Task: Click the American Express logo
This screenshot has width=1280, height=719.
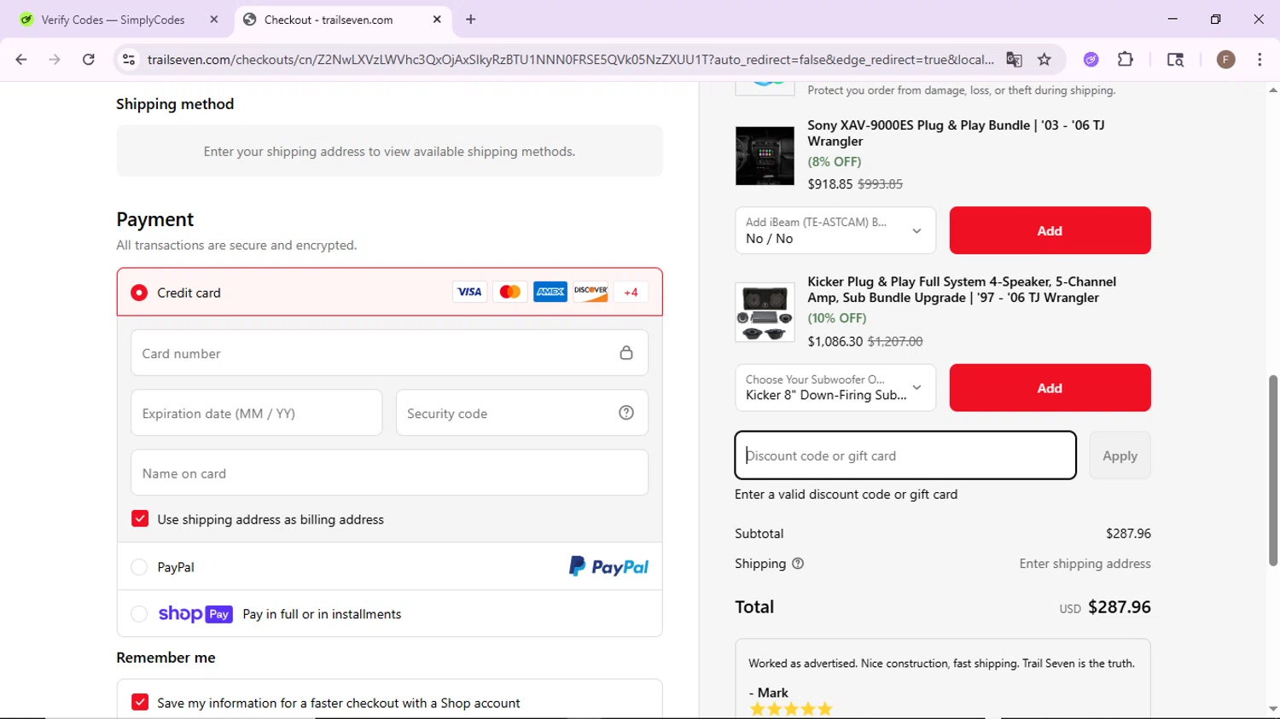Action: [550, 292]
